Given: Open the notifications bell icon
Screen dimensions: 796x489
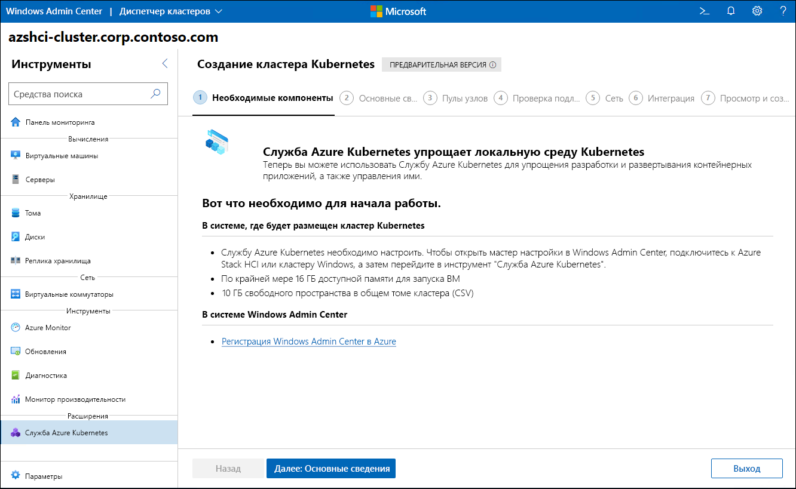Looking at the screenshot, I should coord(730,11).
